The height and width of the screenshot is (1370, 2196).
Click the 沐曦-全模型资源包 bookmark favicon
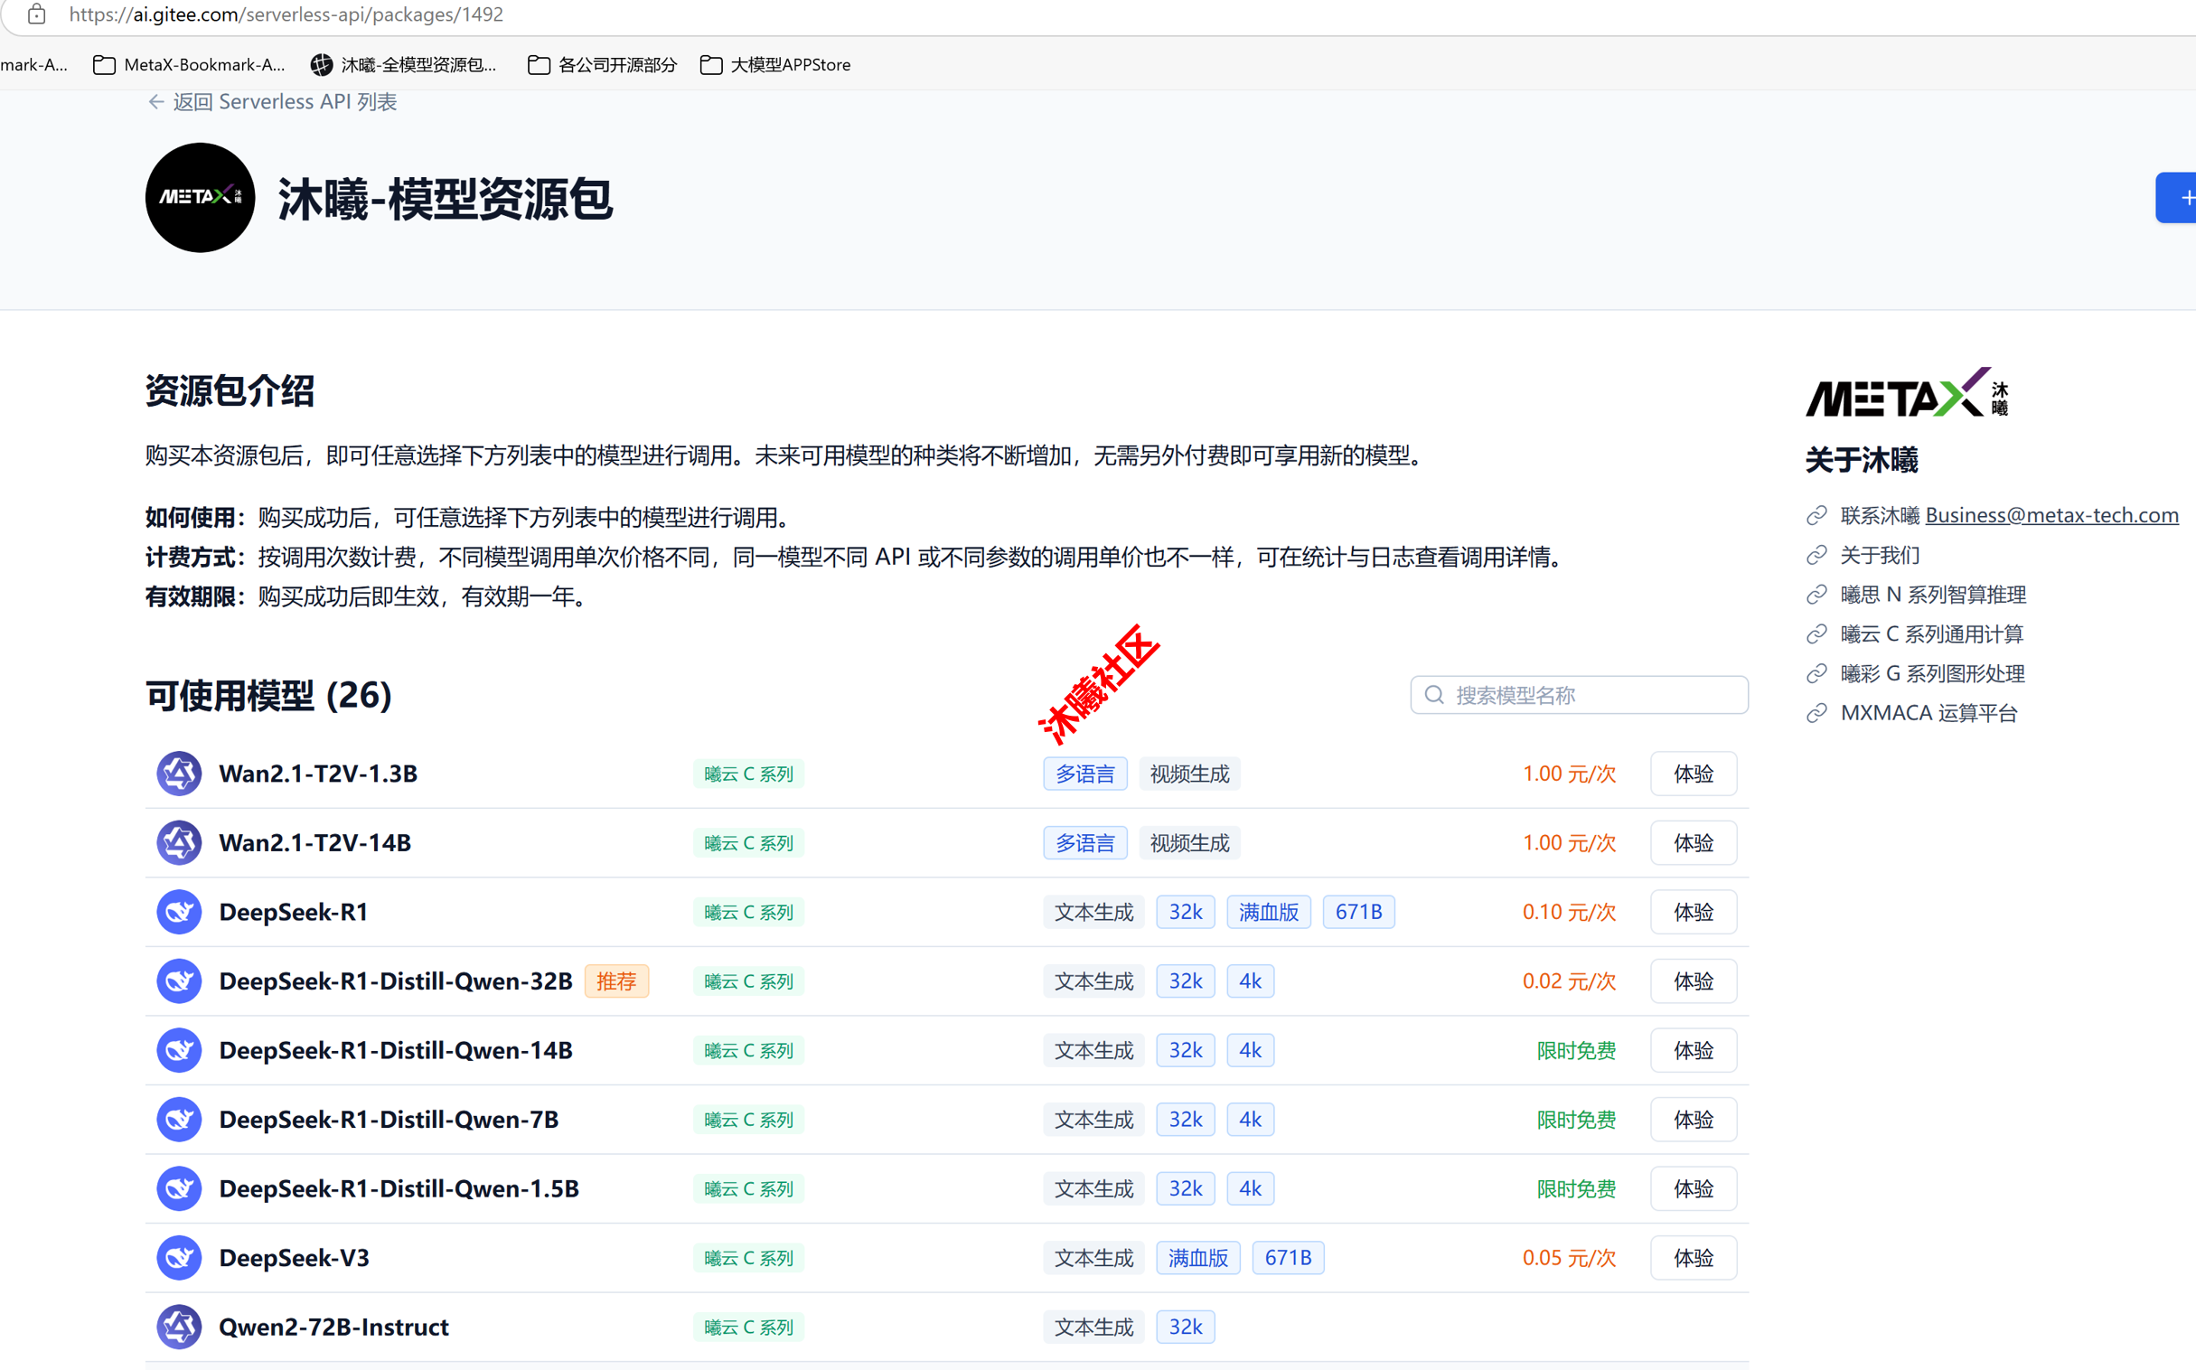[322, 64]
